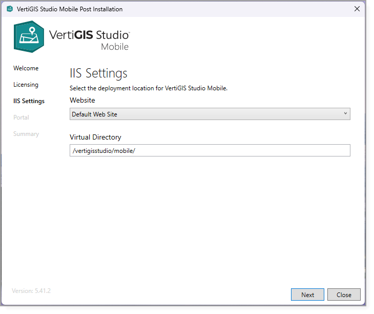This screenshot has width=374, height=314.
Task: Click the VertiGIS Studio Mobile wordmark text
Action: pos(90,40)
